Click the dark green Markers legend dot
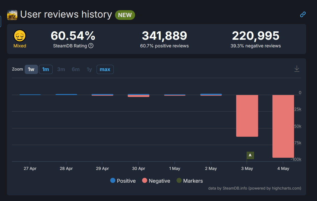 (179, 181)
